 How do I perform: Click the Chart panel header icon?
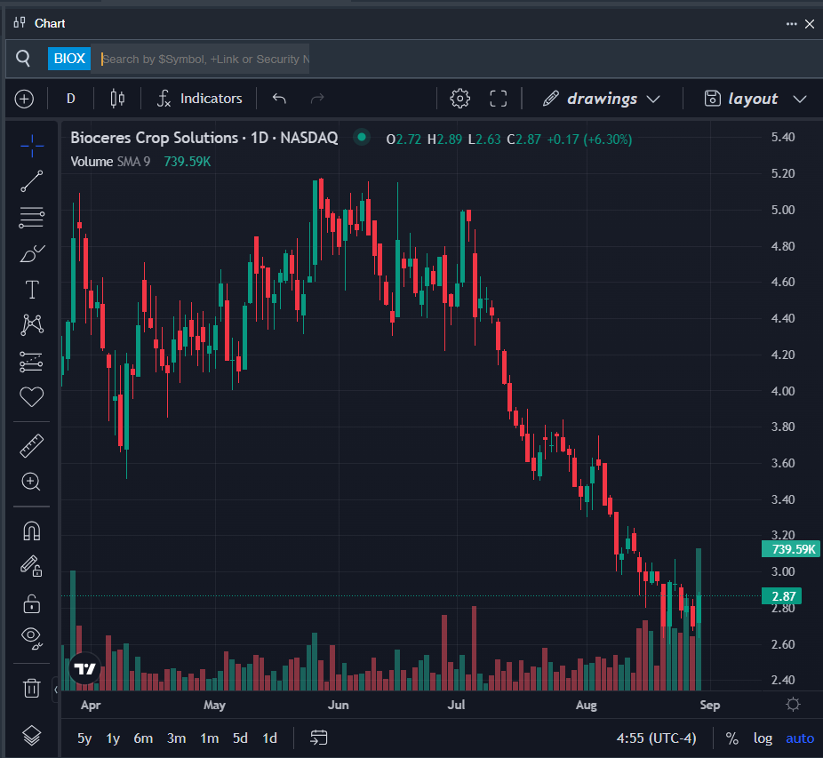click(20, 22)
